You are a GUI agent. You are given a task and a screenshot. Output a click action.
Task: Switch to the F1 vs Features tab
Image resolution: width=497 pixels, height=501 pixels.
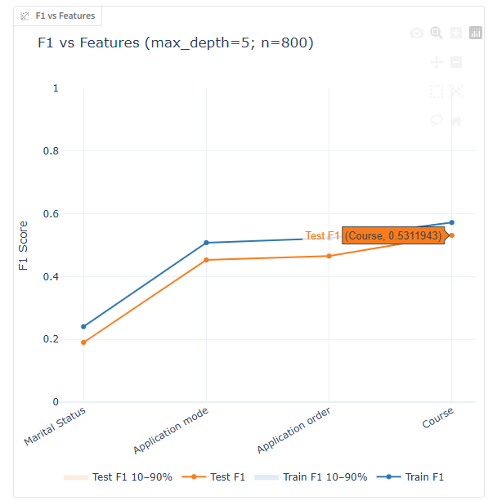coord(58,16)
